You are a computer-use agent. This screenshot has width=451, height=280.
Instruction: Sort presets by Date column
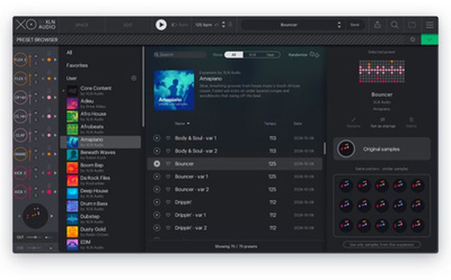click(x=297, y=124)
